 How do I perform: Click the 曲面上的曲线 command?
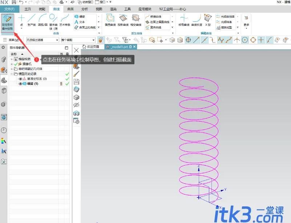tap(85, 28)
